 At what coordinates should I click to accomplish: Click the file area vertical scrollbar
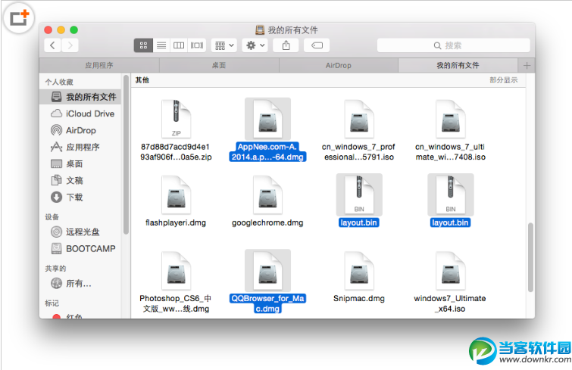tap(530, 257)
